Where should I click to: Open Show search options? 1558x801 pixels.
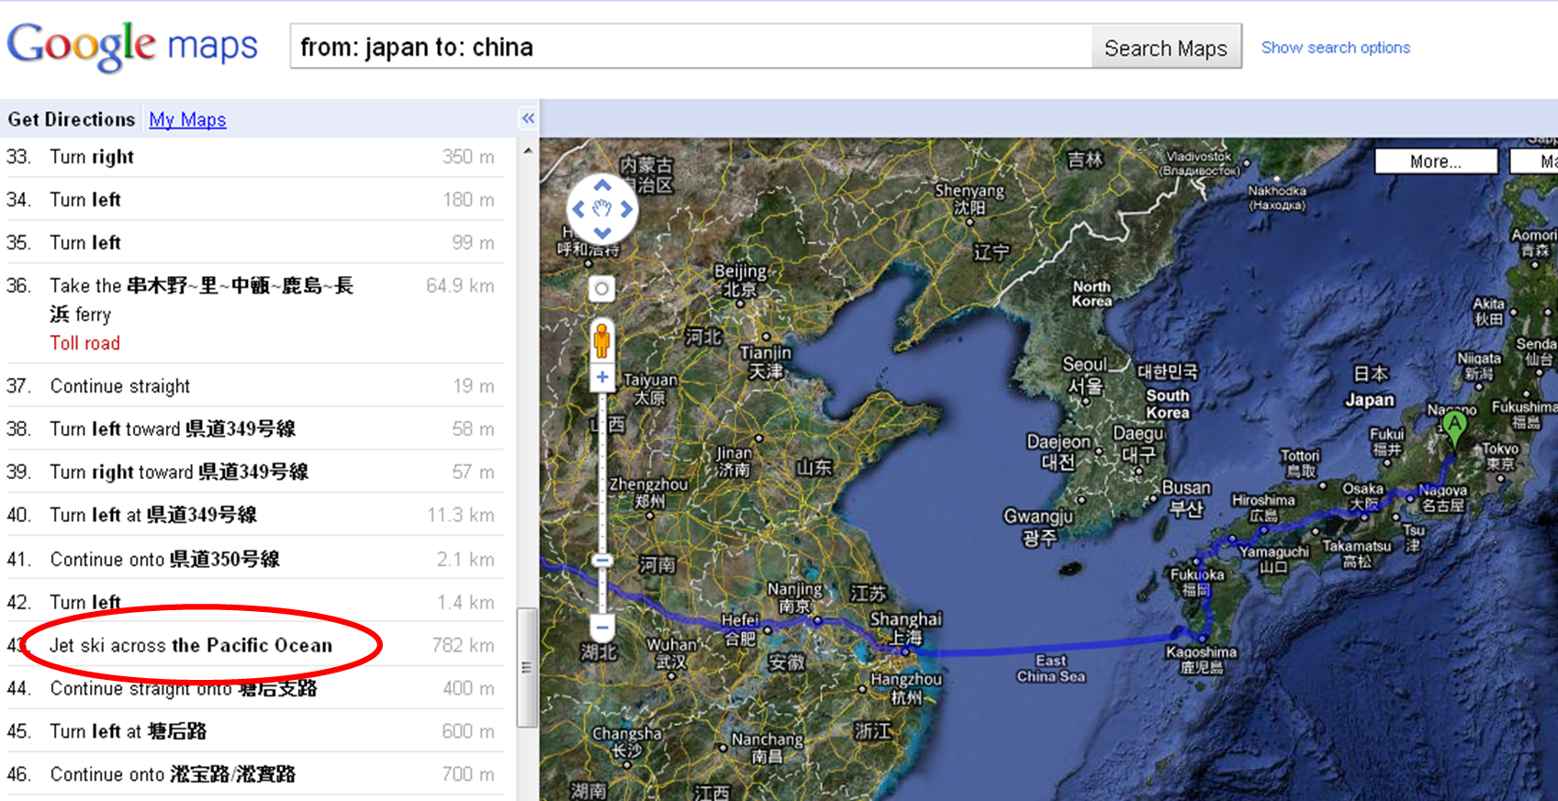tap(1336, 48)
